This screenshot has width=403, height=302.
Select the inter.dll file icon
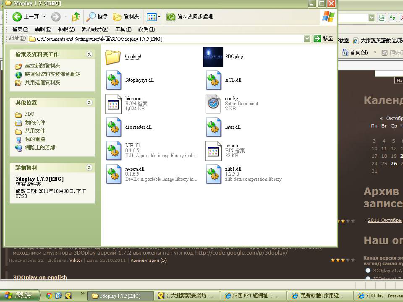tap(214, 127)
